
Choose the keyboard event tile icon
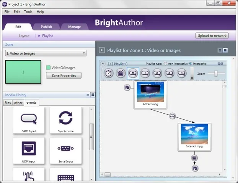(x=66, y=174)
